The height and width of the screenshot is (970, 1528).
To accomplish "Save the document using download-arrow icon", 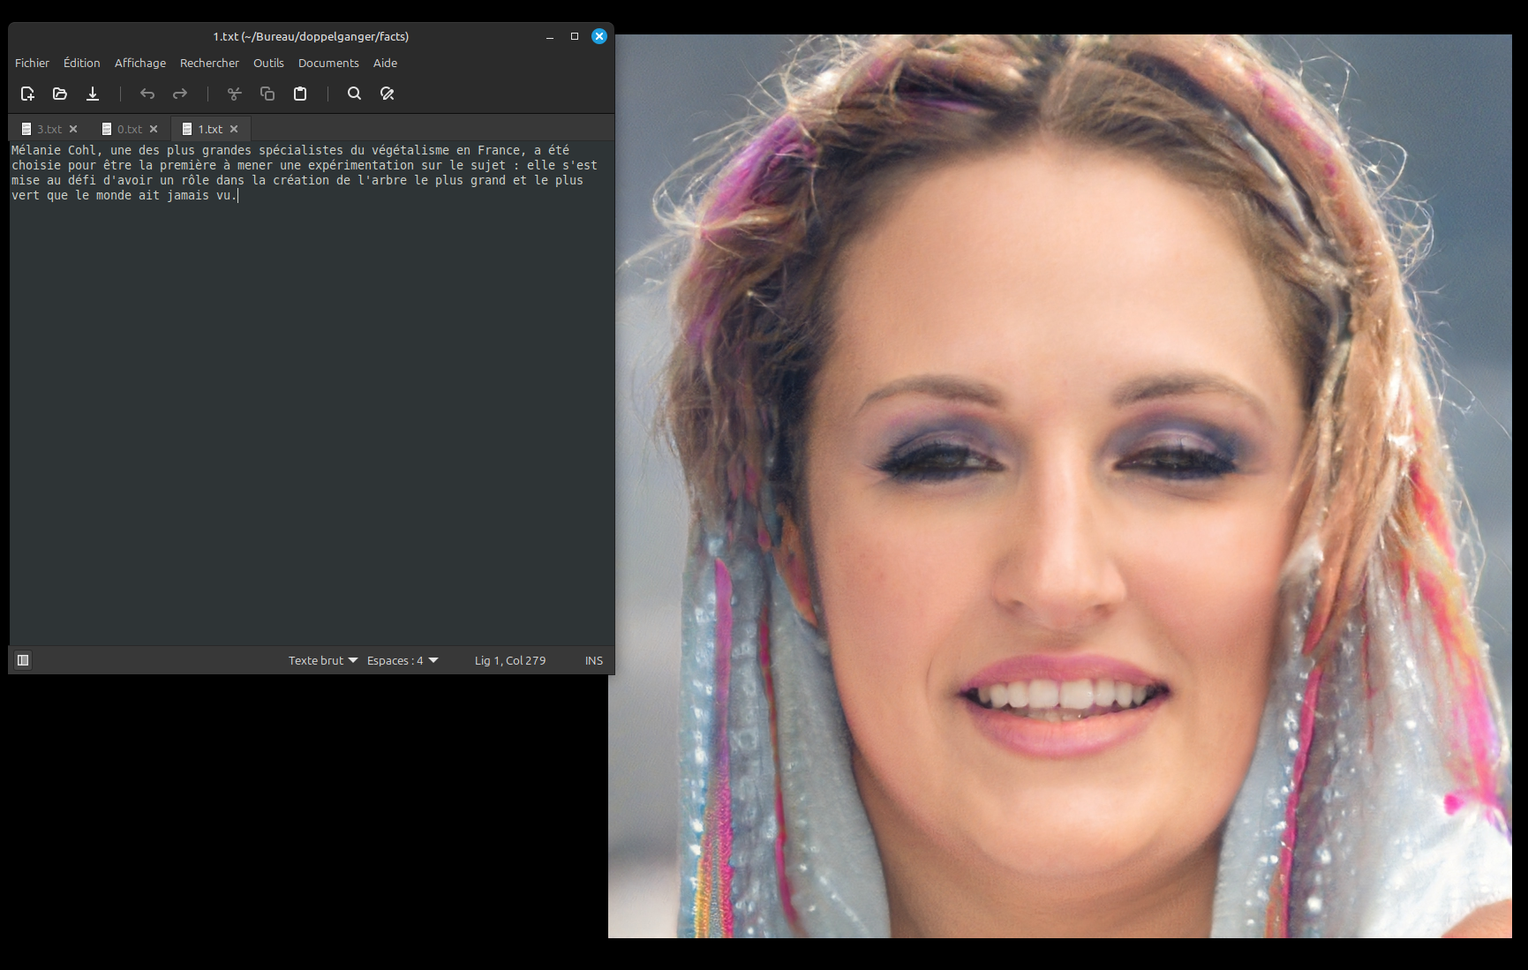I will click(93, 94).
